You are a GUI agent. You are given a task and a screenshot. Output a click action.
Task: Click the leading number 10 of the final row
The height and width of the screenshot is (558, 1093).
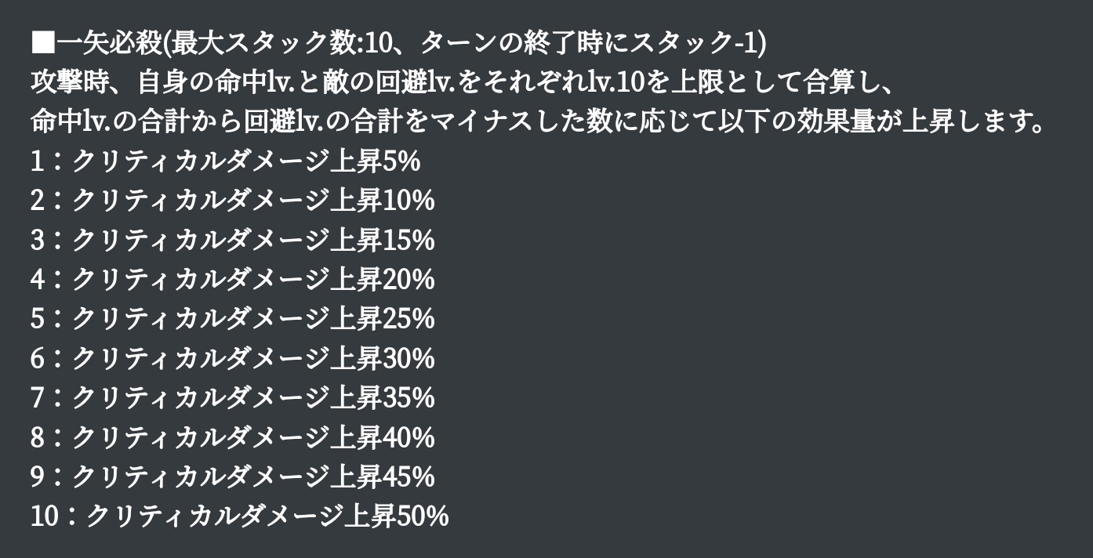tap(45, 516)
